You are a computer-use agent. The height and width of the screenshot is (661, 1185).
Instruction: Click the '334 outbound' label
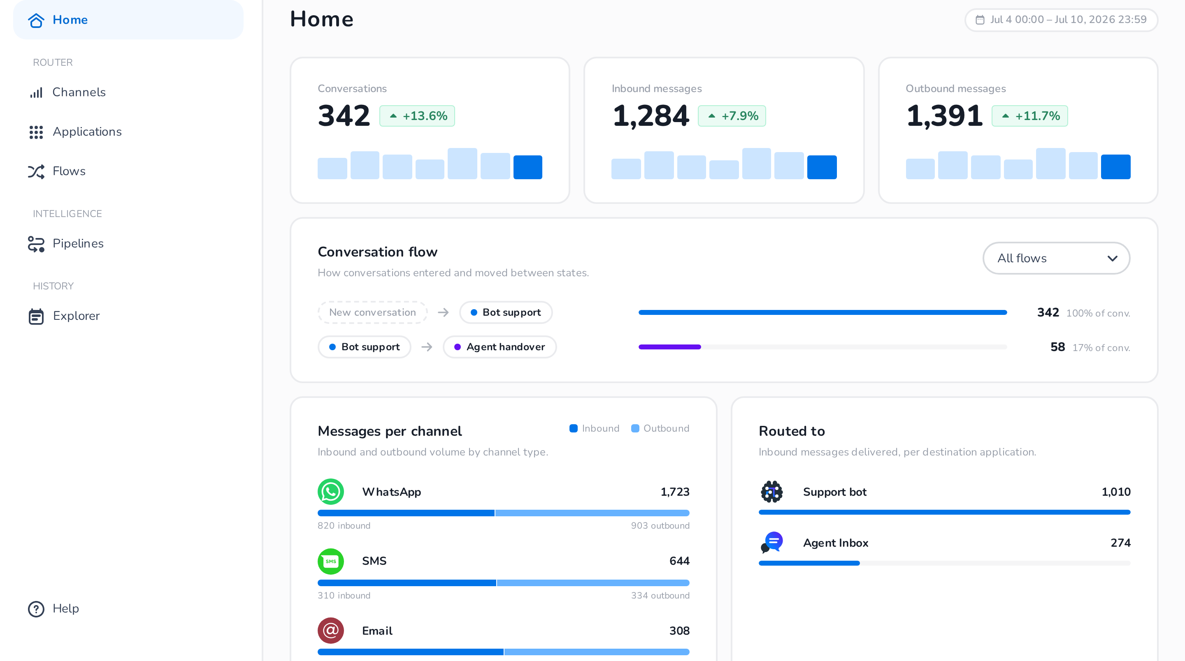point(660,596)
